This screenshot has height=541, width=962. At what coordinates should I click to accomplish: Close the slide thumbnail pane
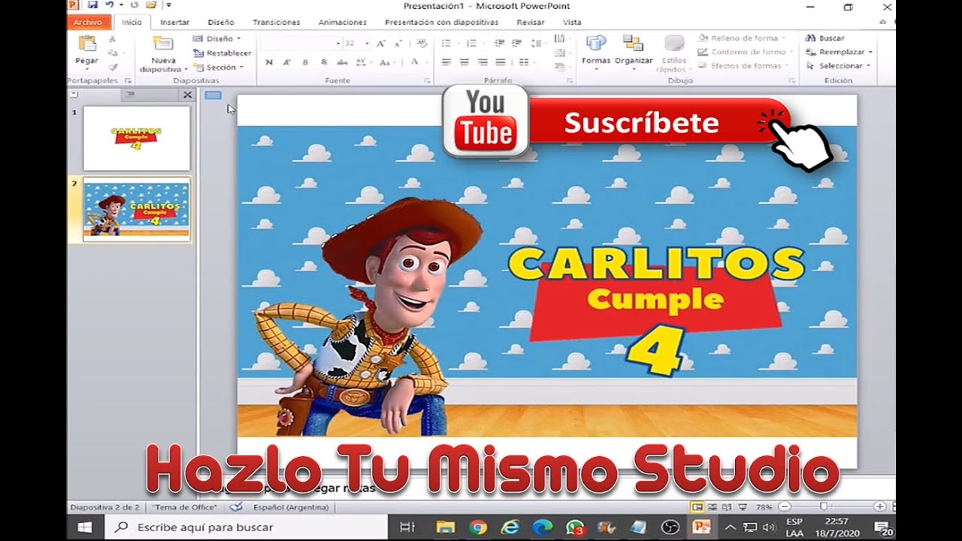(x=187, y=95)
